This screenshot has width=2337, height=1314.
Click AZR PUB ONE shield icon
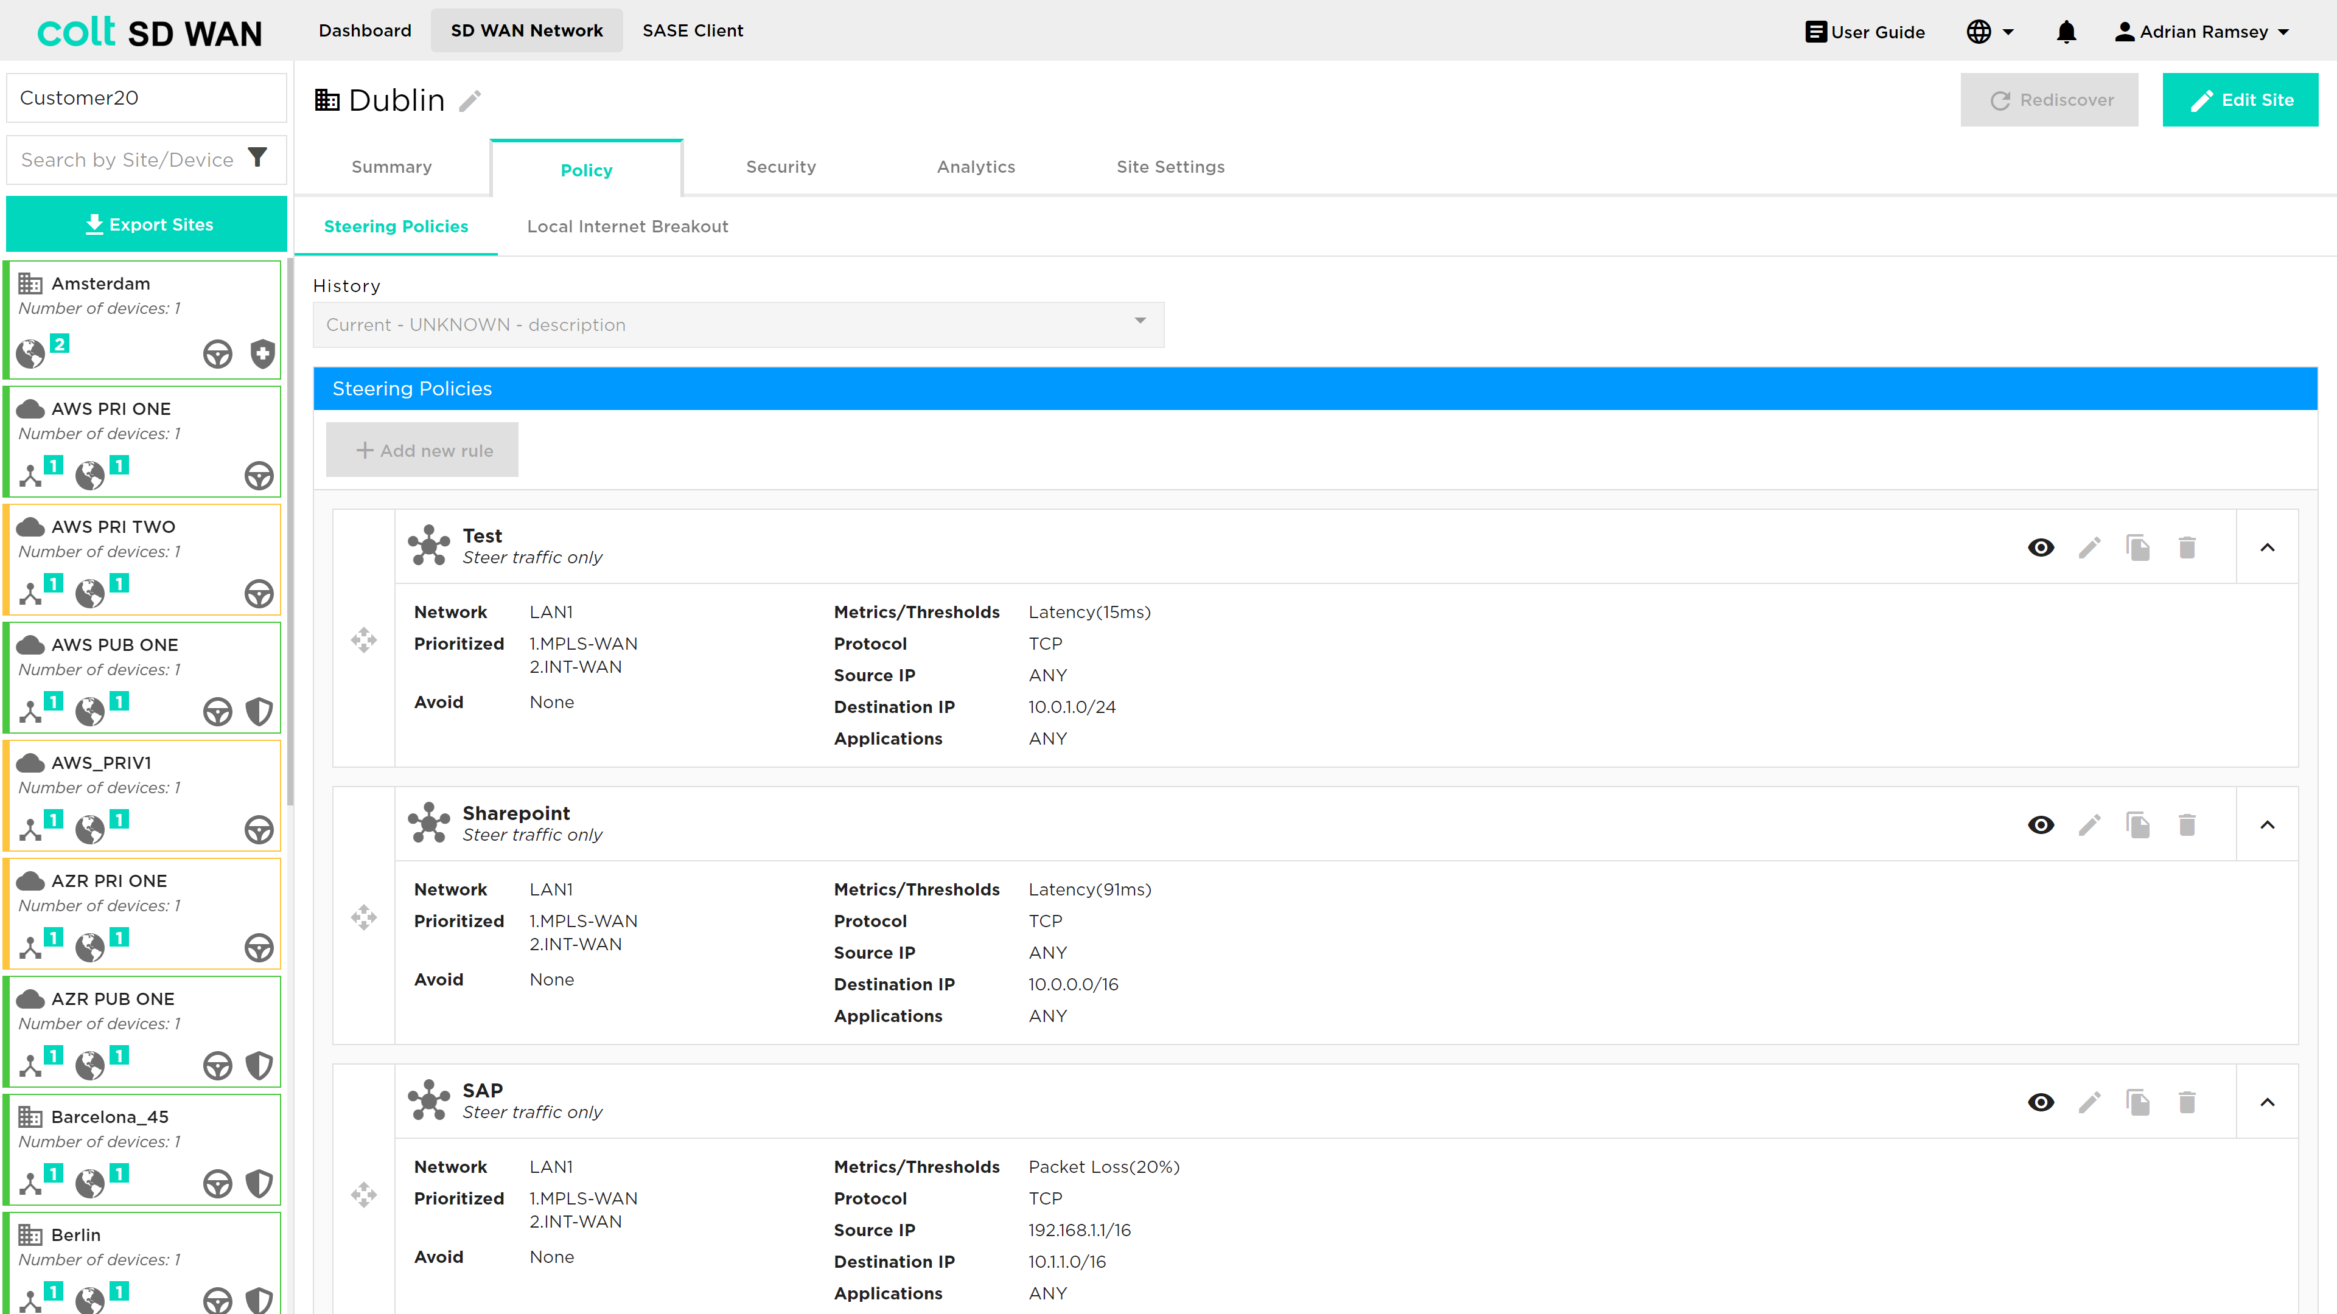[x=259, y=1066]
